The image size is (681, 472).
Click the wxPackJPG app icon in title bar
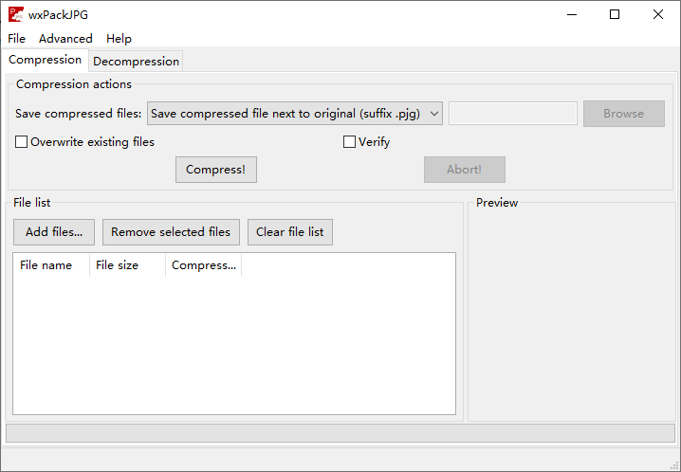[x=16, y=14]
